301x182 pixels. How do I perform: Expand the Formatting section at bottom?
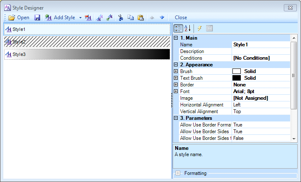178,173
